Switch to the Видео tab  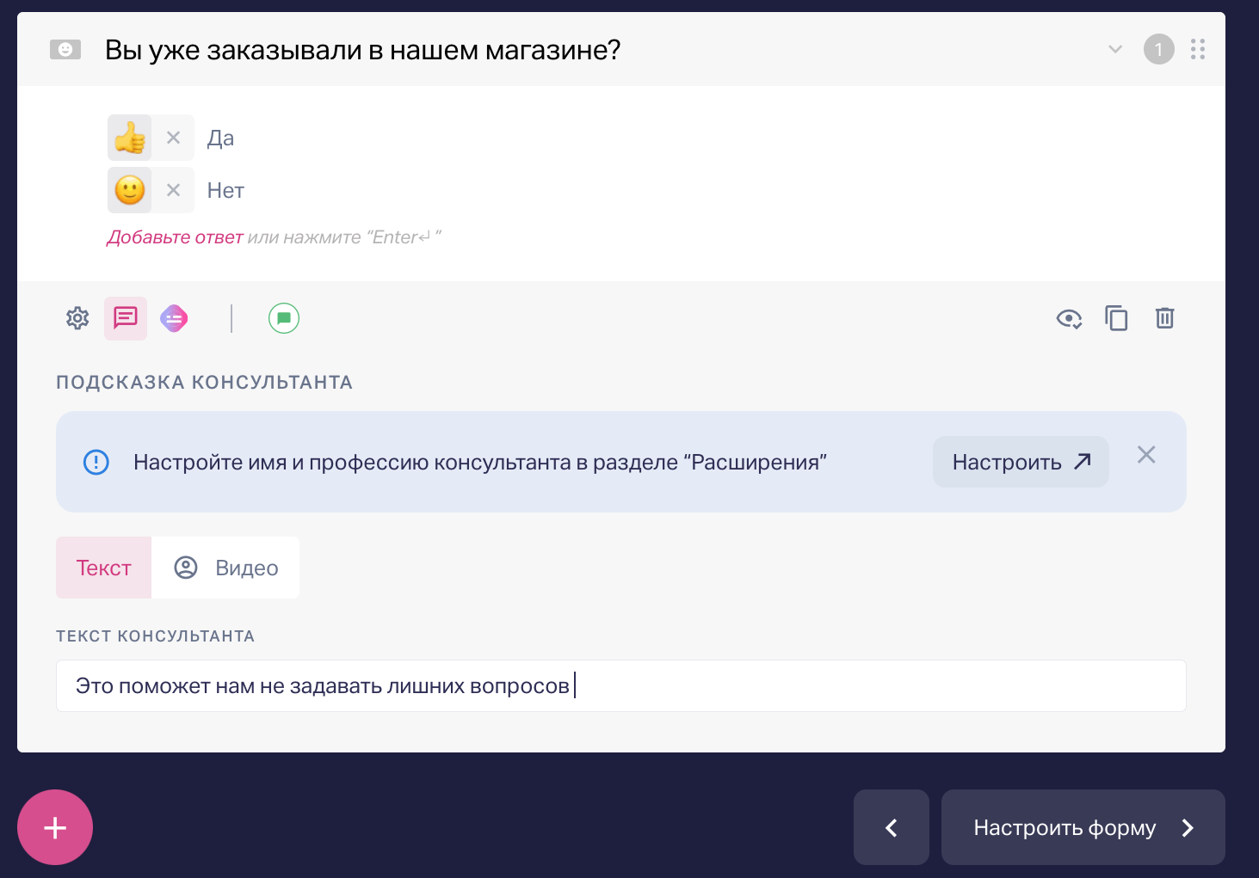coord(225,568)
